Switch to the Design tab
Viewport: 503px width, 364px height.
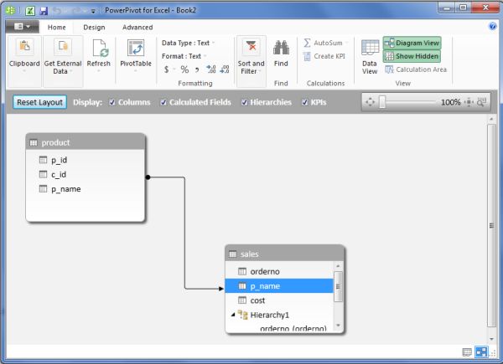point(94,28)
